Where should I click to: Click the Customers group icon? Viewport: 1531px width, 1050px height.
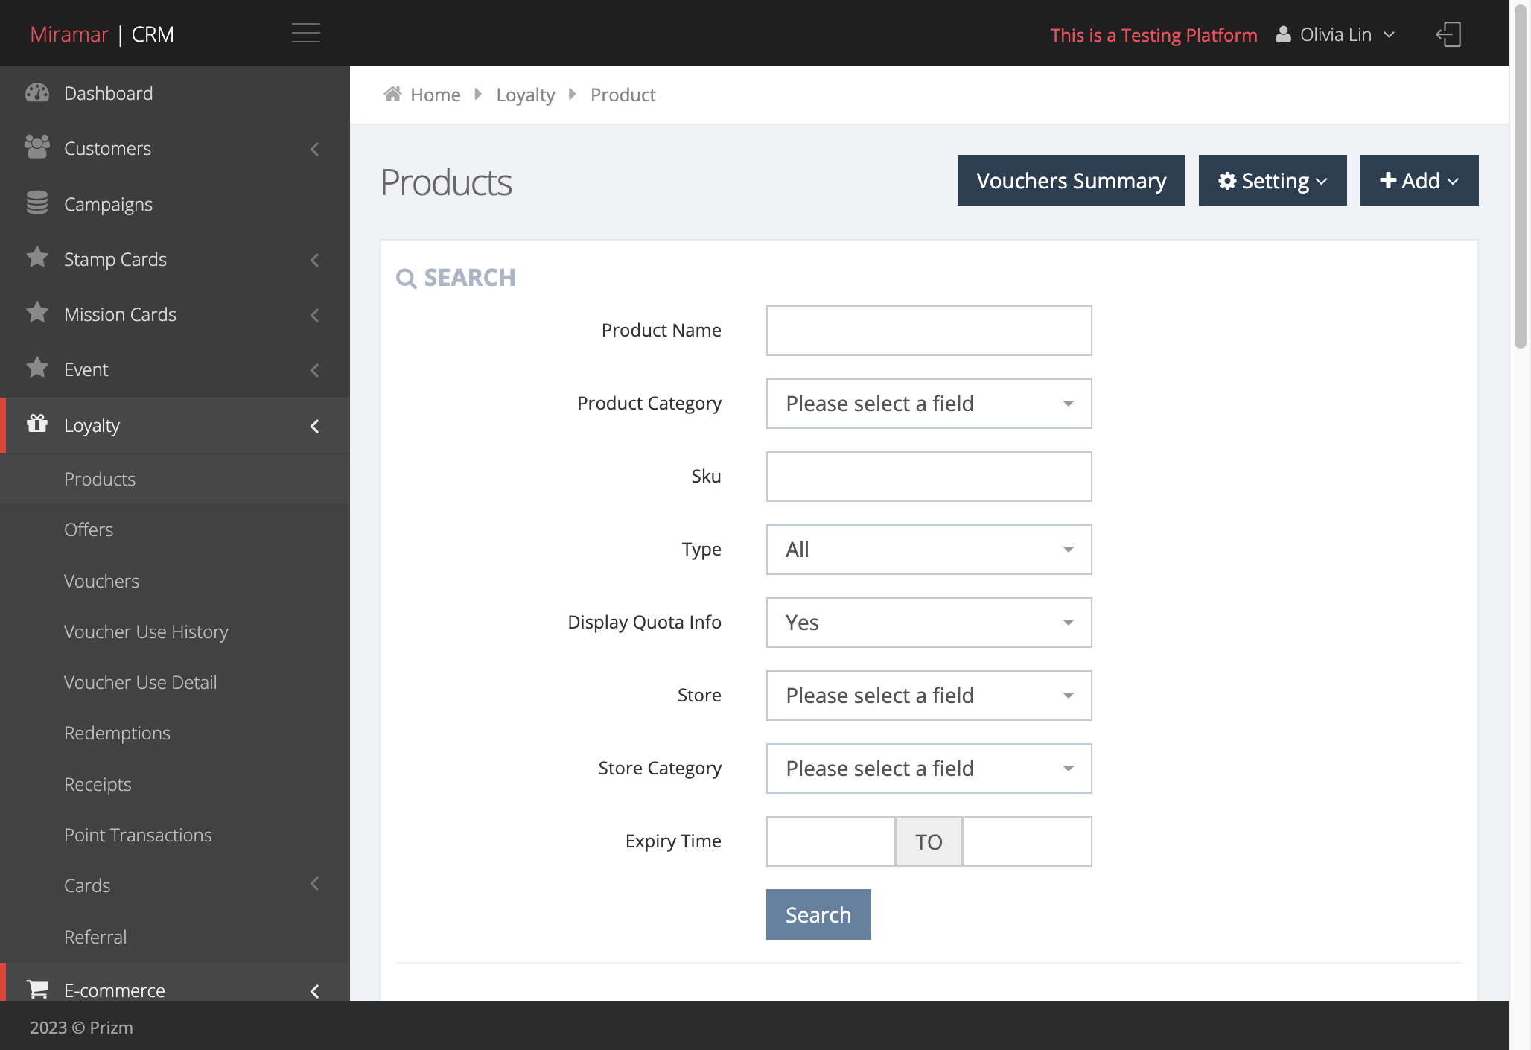tap(37, 147)
